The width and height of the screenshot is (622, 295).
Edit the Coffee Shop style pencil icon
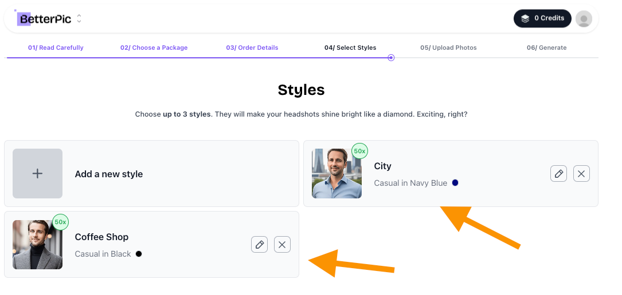[260, 244]
